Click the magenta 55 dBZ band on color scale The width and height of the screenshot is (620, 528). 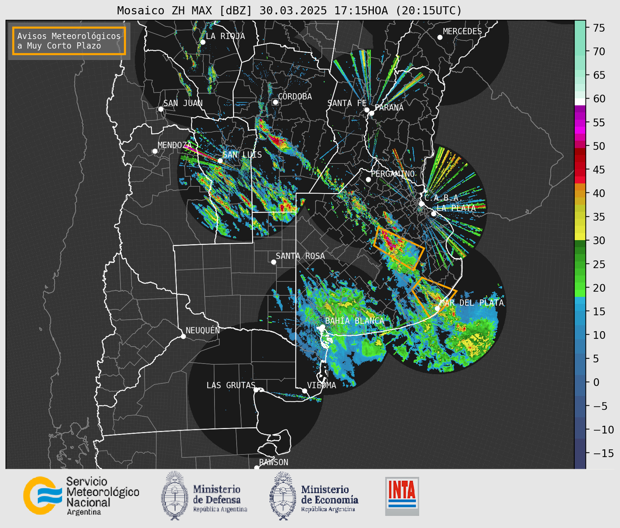(580, 122)
